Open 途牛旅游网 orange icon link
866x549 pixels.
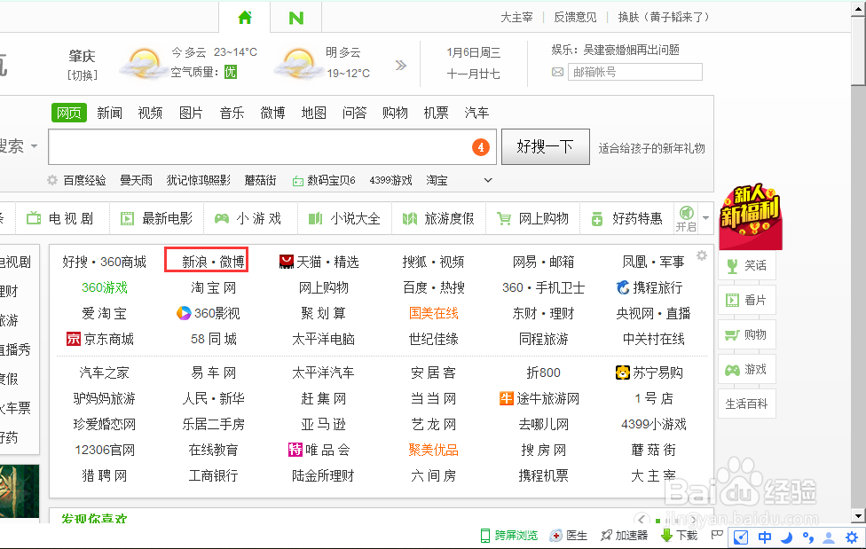point(539,398)
